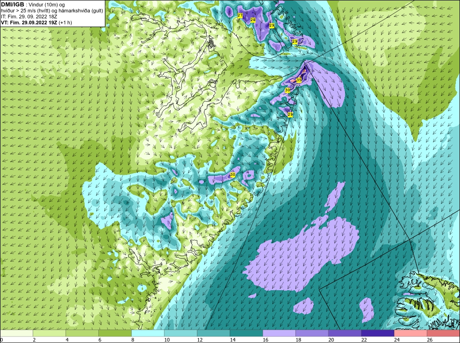Click the title line 'DMI/IGB : Vindur (10m) og'

click(x=33, y=5)
